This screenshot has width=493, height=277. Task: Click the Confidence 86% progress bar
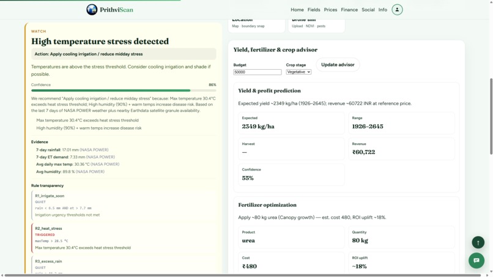(124, 90)
